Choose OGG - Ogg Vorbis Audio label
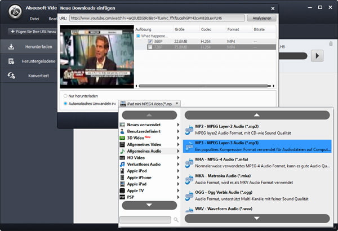Viewport: 338px width, 231px height. (224, 192)
